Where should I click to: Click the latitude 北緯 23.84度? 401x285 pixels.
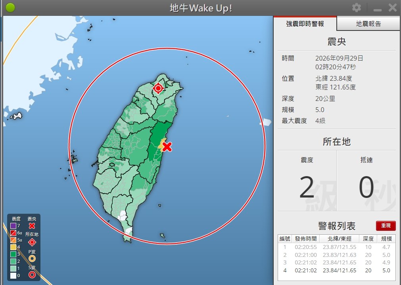click(334, 78)
